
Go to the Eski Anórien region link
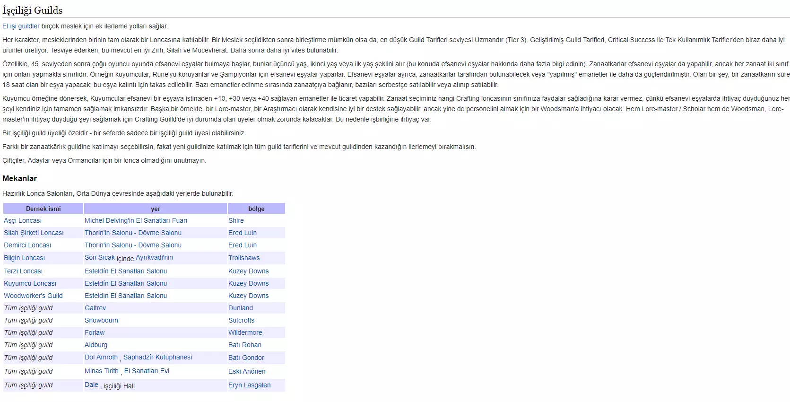click(x=247, y=371)
